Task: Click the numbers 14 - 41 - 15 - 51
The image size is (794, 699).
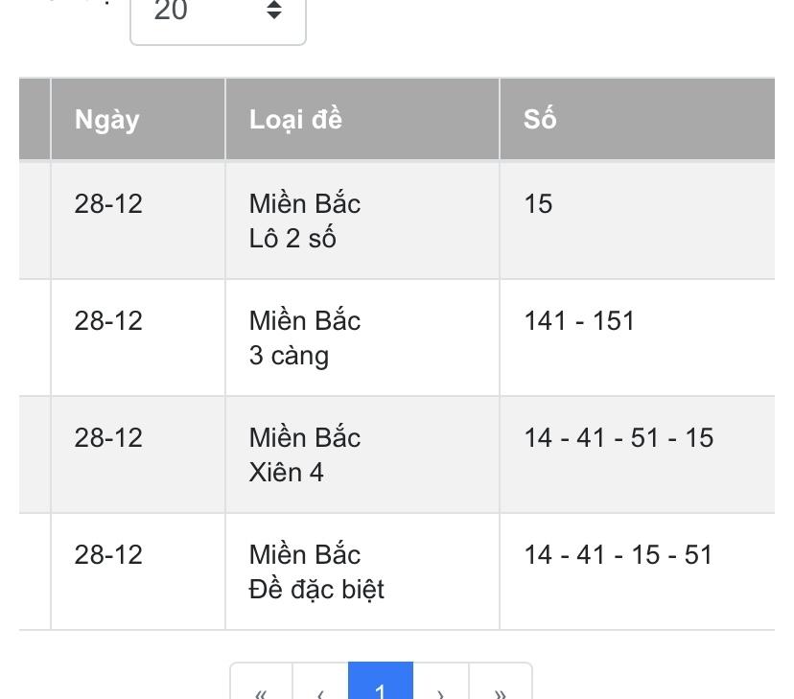Action: (619, 555)
